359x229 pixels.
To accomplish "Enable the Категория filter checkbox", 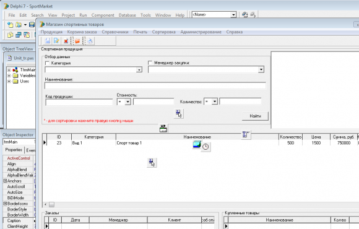I will click(x=47, y=63).
